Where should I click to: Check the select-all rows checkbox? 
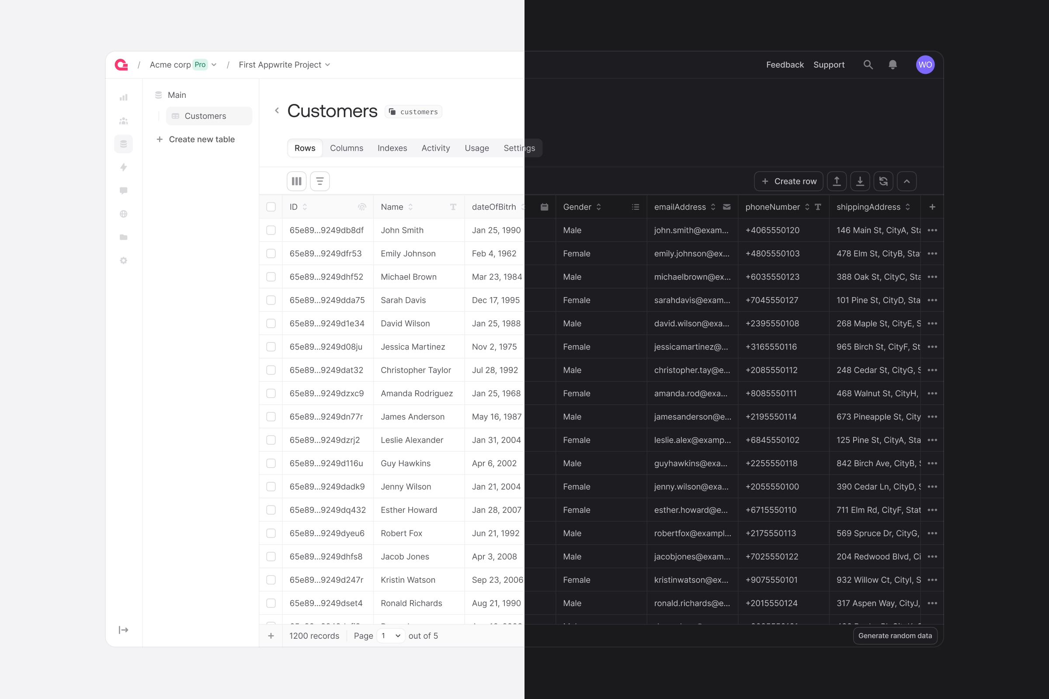click(x=271, y=207)
